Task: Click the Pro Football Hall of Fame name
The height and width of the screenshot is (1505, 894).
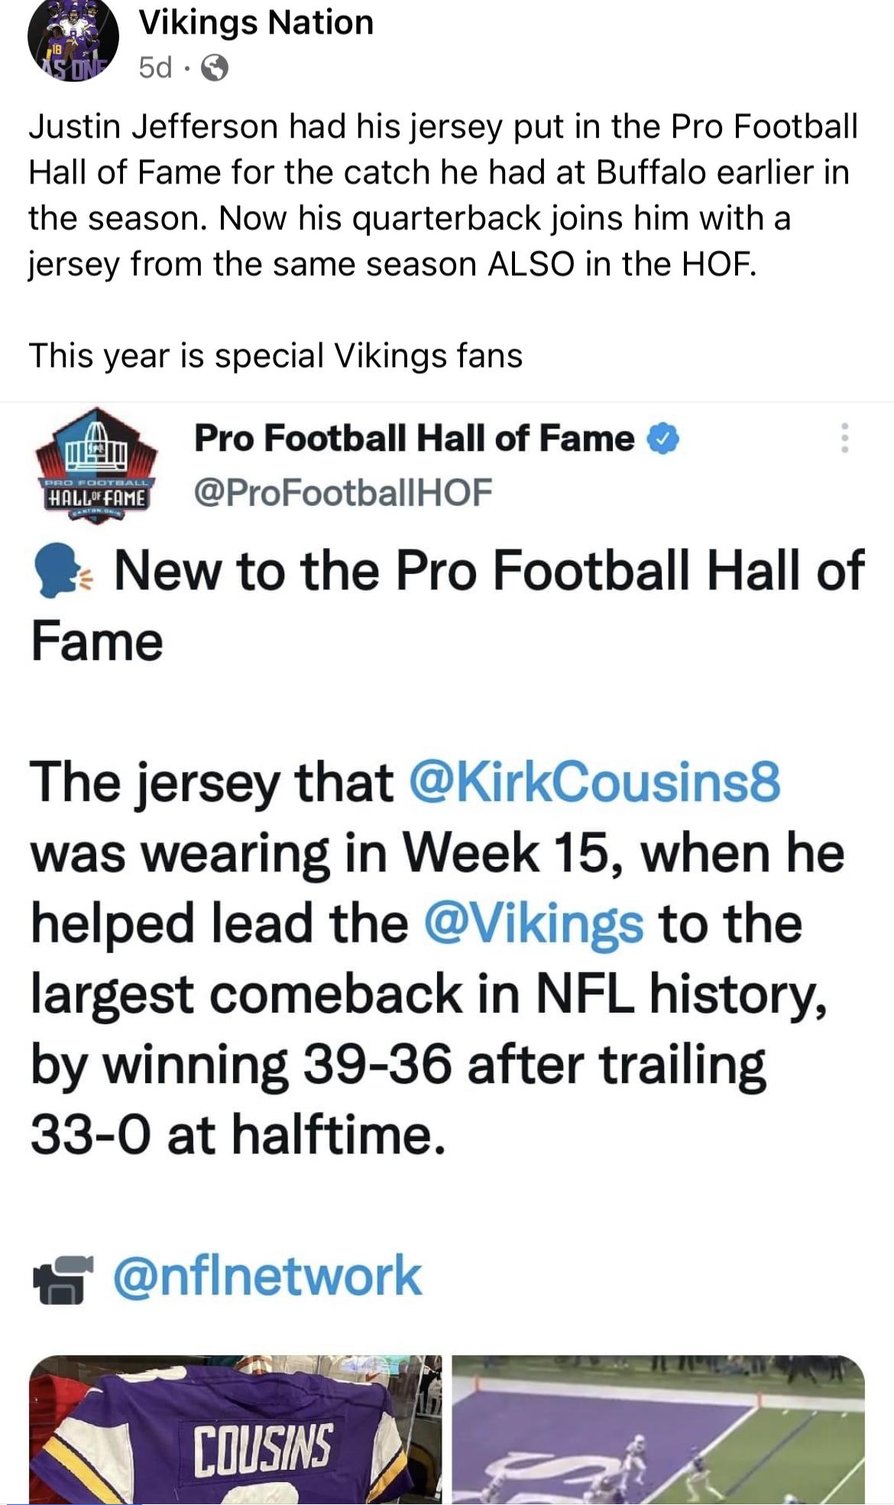Action: [x=414, y=438]
